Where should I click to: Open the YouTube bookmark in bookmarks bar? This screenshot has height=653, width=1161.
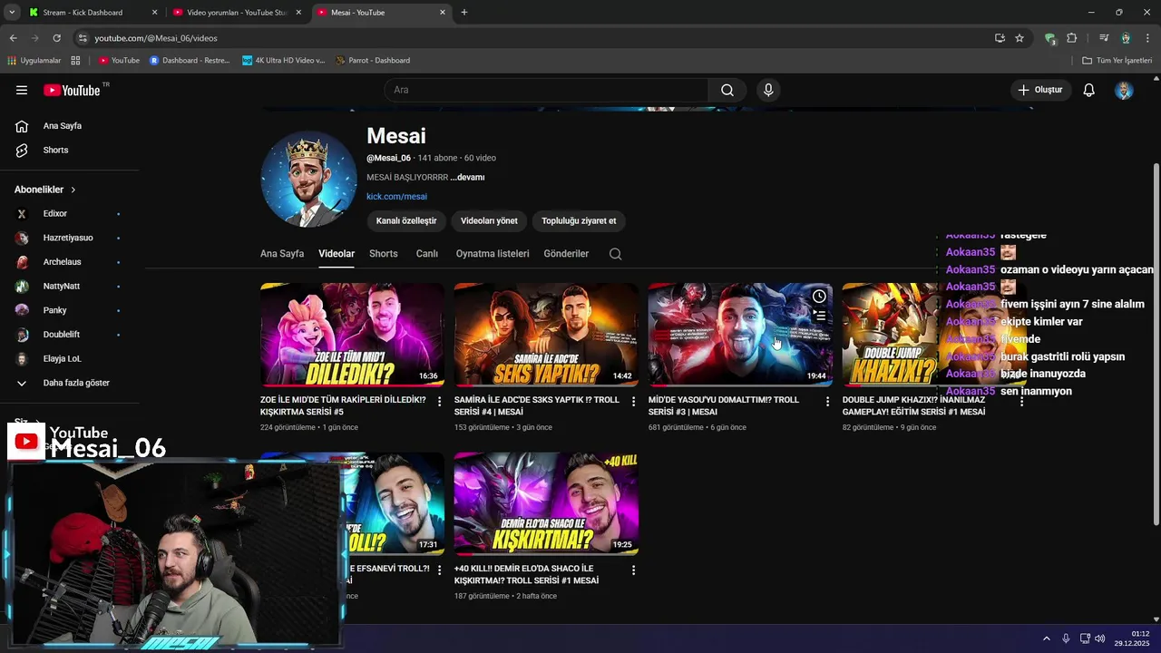coord(119,61)
